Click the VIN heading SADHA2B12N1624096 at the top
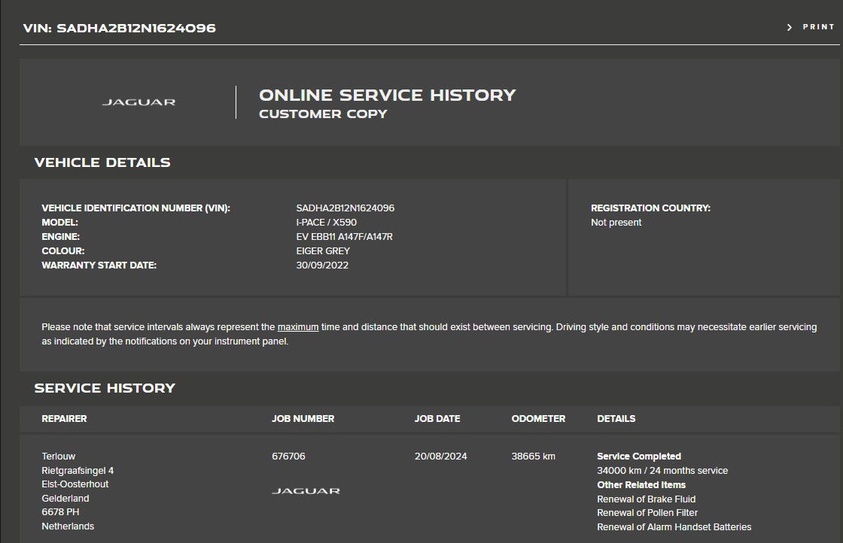The width and height of the screenshot is (843, 543). (120, 28)
